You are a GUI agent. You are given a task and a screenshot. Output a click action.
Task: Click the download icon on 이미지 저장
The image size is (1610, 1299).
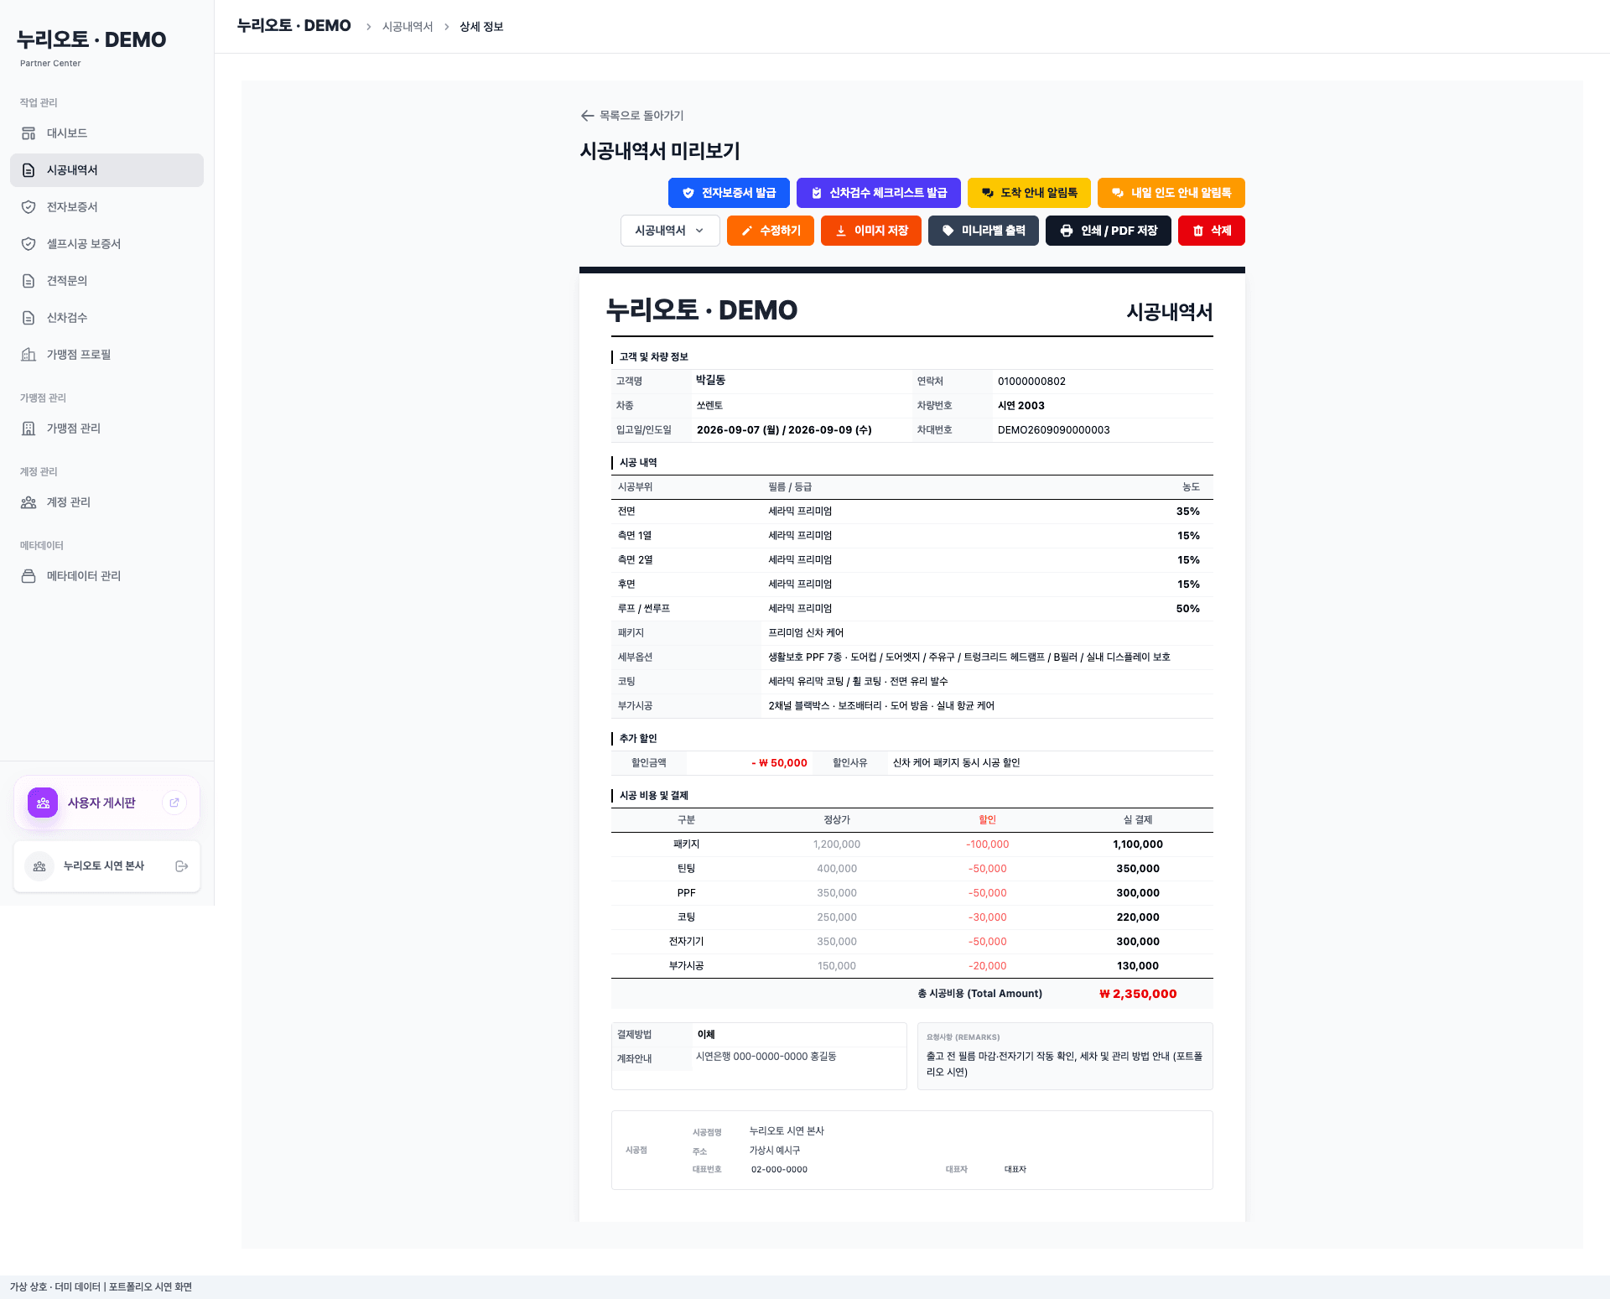pyautogui.click(x=840, y=231)
